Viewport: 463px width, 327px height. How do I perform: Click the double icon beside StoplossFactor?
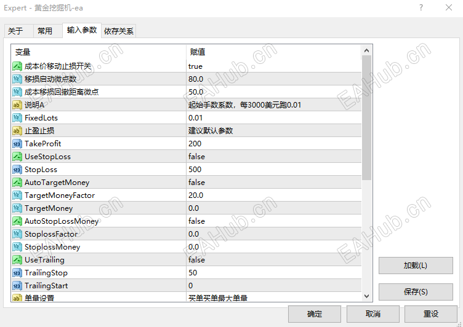[17, 234]
